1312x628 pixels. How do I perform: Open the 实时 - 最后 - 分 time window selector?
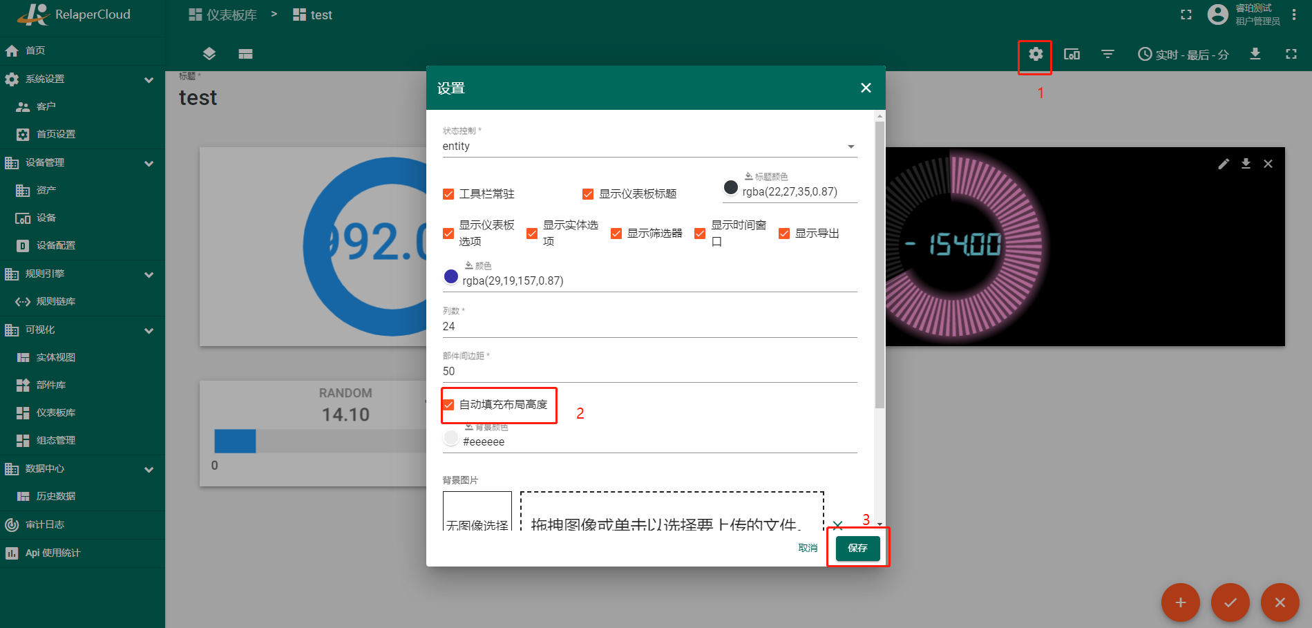click(x=1183, y=54)
